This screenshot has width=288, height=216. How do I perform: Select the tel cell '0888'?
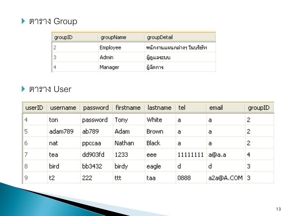[x=191, y=178]
